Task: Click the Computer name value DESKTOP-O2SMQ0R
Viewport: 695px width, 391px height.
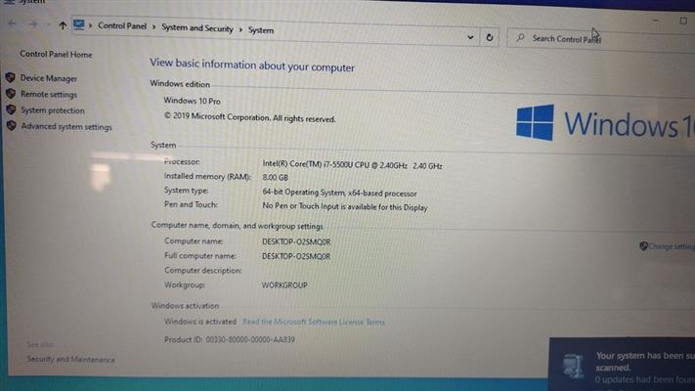Action: click(x=296, y=242)
